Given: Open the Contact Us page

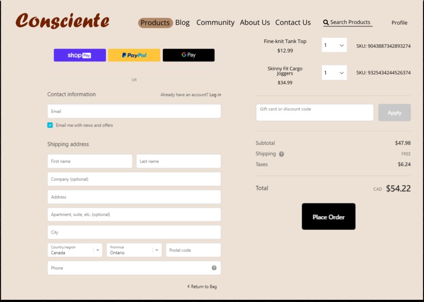Looking at the screenshot, I should click(293, 23).
